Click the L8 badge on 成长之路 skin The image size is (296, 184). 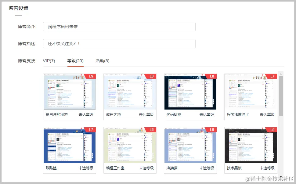click(152, 76)
